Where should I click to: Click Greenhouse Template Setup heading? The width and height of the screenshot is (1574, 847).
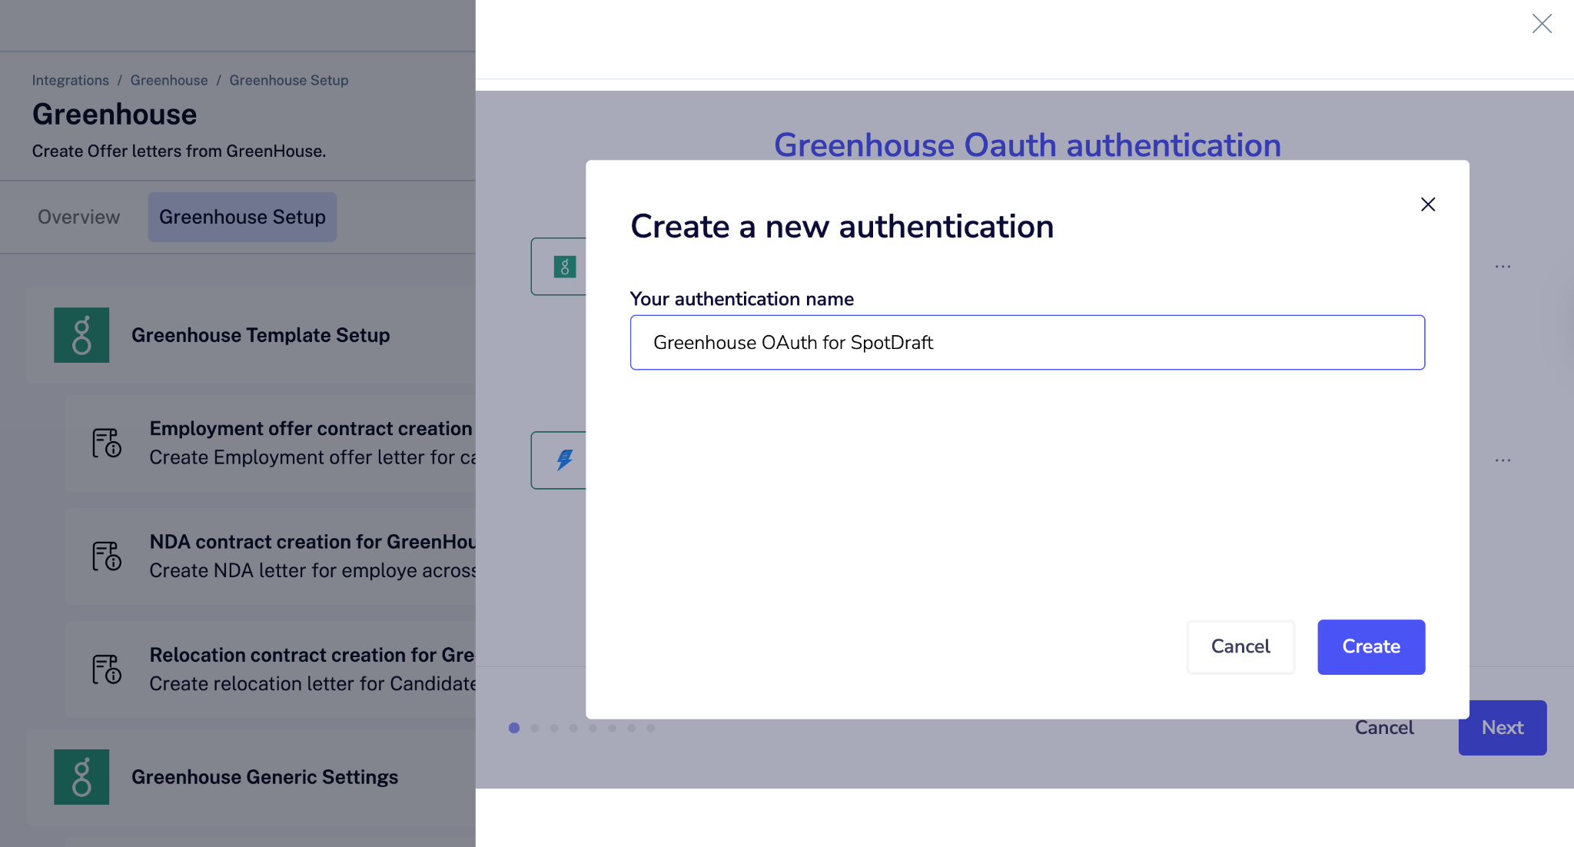tap(261, 335)
